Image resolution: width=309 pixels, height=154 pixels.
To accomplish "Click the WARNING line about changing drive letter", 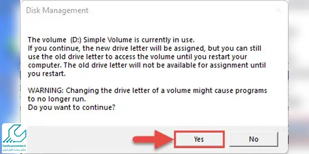I will [x=147, y=91].
